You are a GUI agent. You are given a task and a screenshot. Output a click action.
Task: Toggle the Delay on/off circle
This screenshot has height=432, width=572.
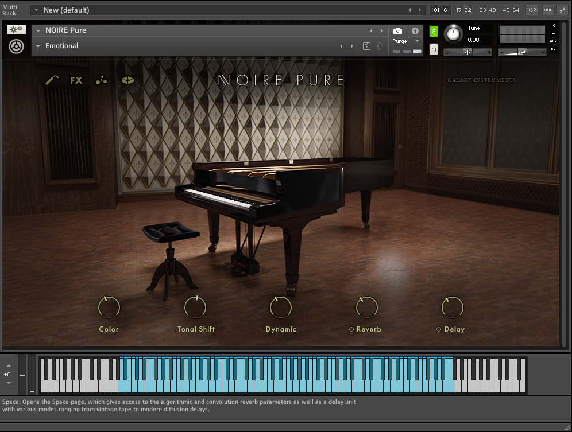coord(439,329)
